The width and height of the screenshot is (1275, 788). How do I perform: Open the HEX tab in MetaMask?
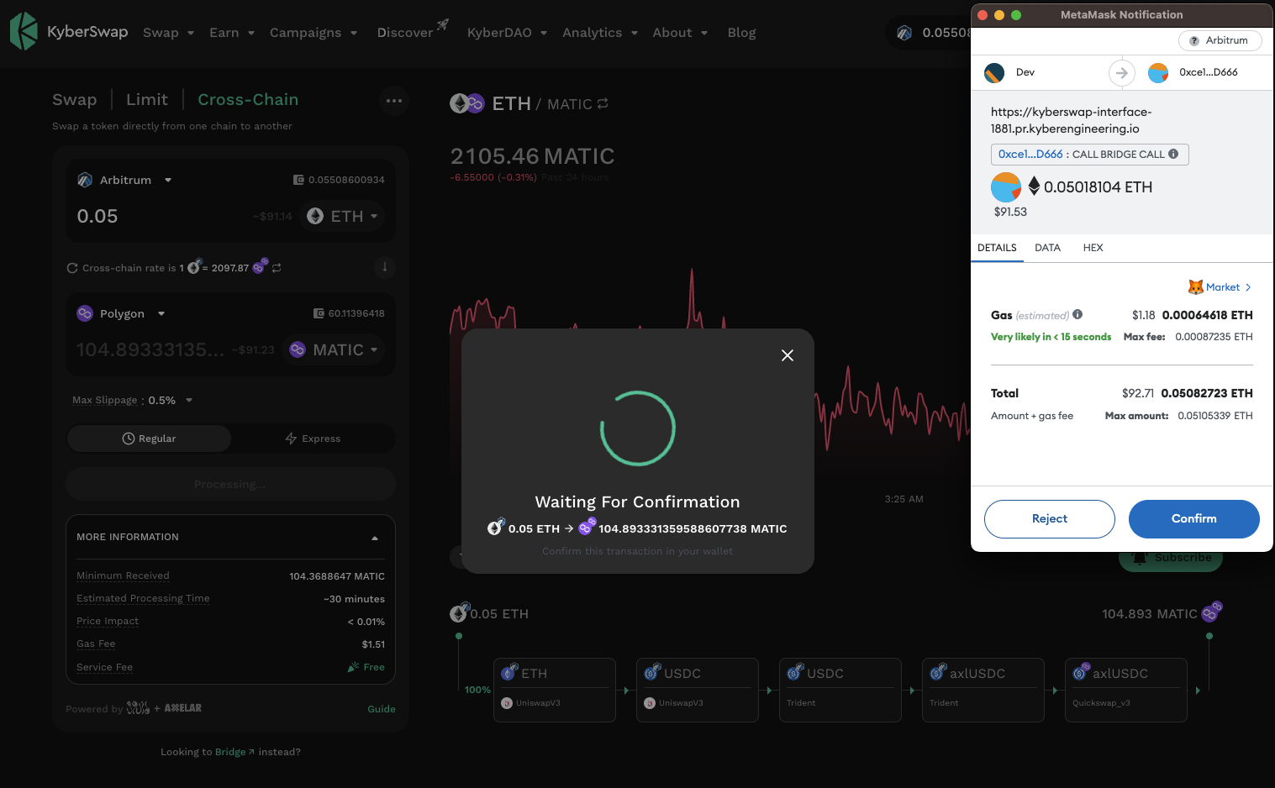click(x=1093, y=248)
